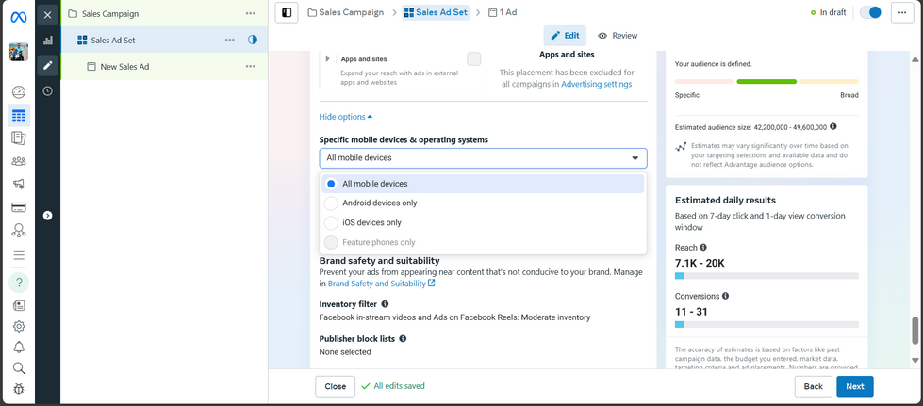Viewport: 923px width, 406px height.
Task: Open Account overview gauge icon
Action: click(x=19, y=91)
